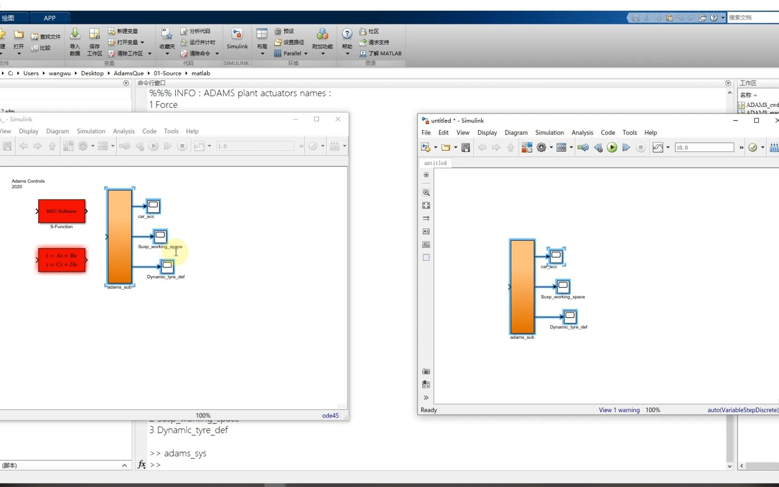Click Layout icon in MATLAB ribbon
Screen dimensions: 779x487
coord(262,41)
